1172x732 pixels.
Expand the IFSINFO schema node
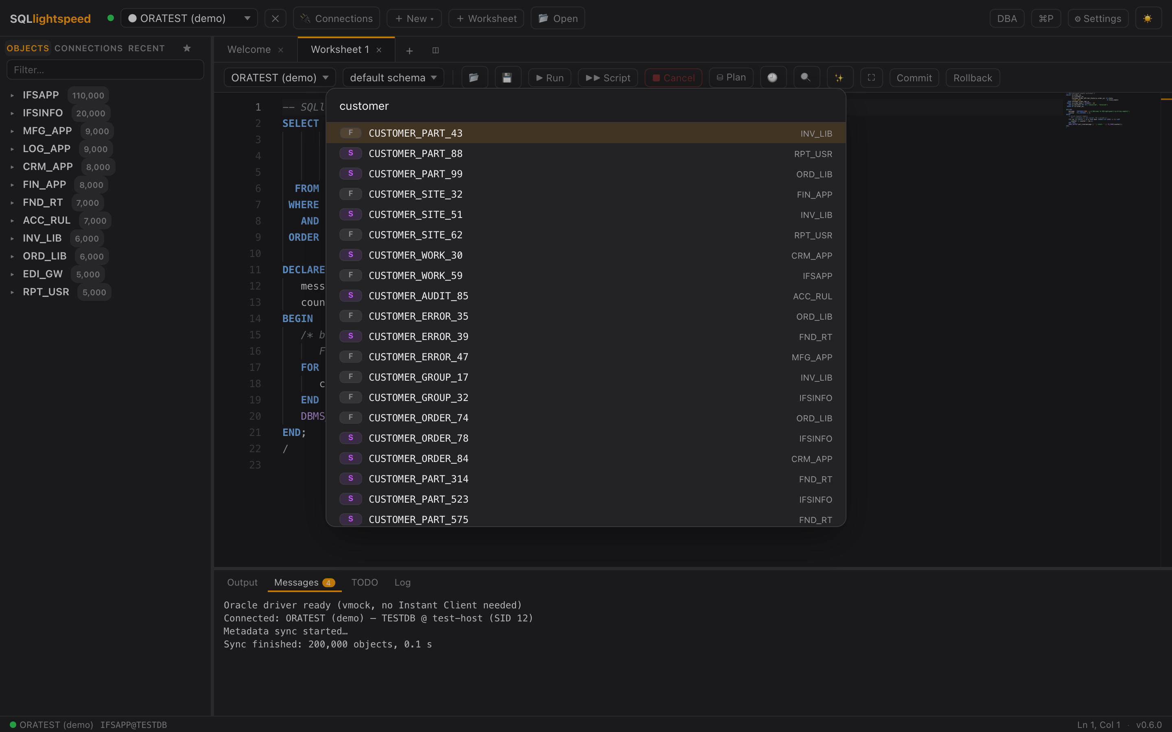point(12,113)
